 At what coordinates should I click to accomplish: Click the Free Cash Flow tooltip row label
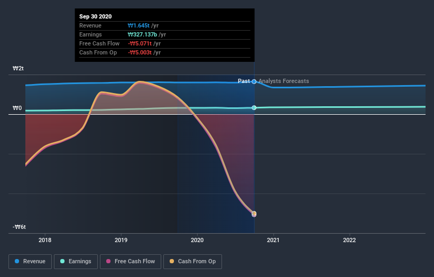[x=99, y=43]
